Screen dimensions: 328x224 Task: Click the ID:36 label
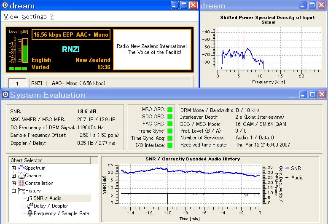(104, 67)
